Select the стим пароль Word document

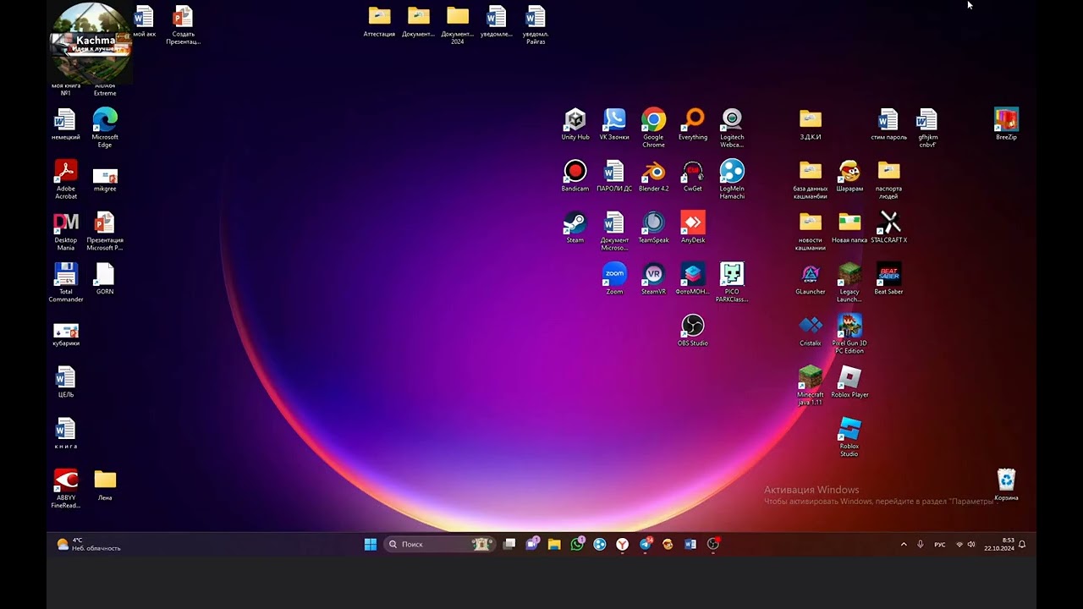pos(888,124)
